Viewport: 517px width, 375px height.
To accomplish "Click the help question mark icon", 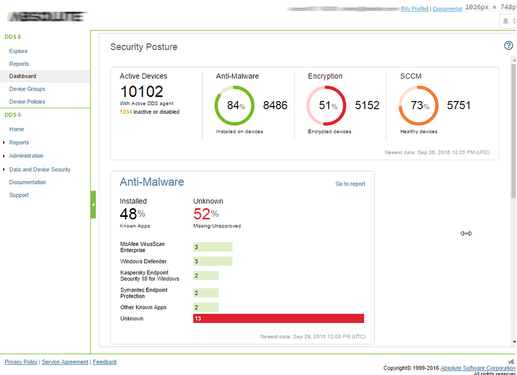I will click(509, 45).
